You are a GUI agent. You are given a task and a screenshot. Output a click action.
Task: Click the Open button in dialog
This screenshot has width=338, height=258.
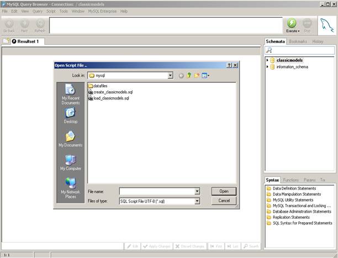pyautogui.click(x=224, y=191)
